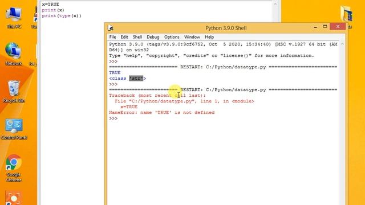Open This PC desktop icon
This screenshot has width=365, height=205.
(14, 18)
